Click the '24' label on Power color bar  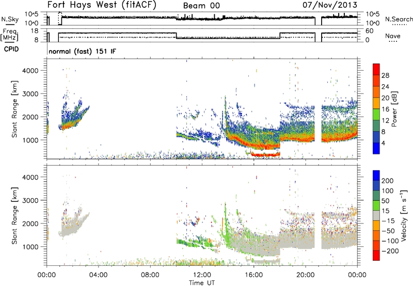(385, 87)
